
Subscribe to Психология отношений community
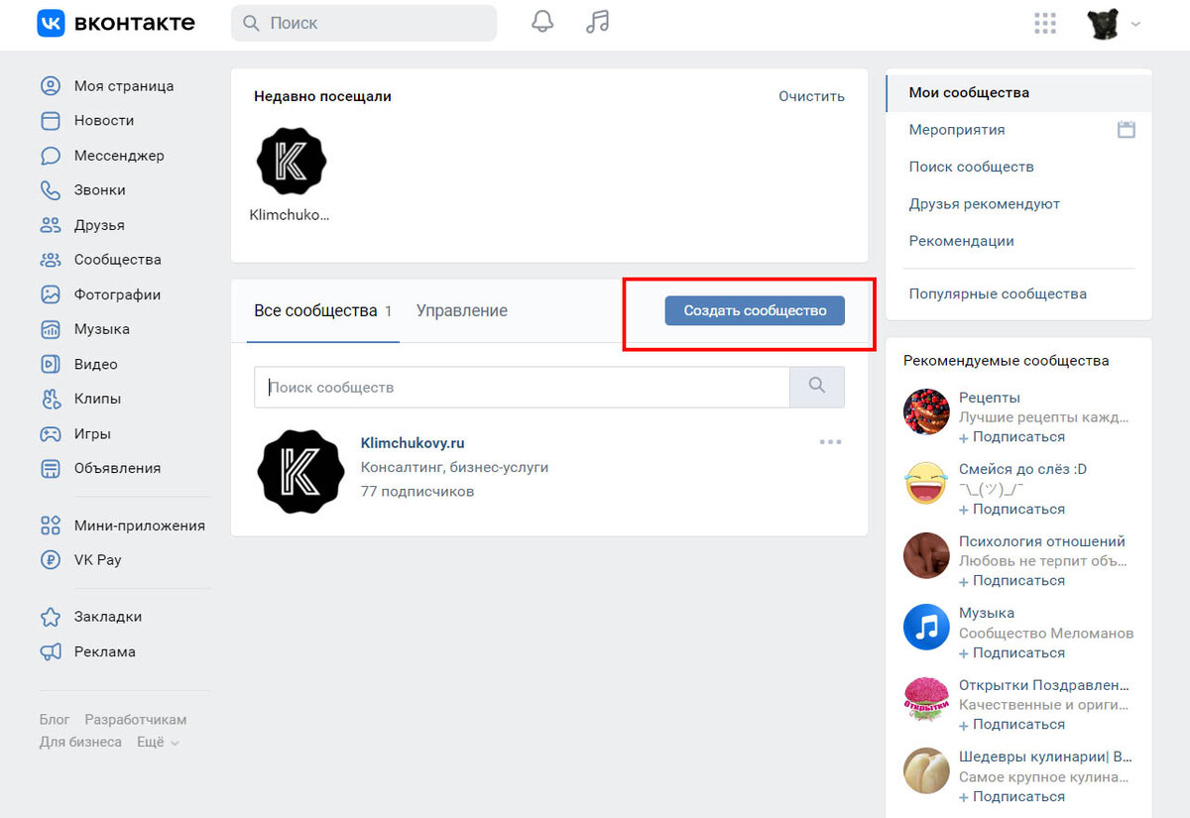tap(1011, 580)
